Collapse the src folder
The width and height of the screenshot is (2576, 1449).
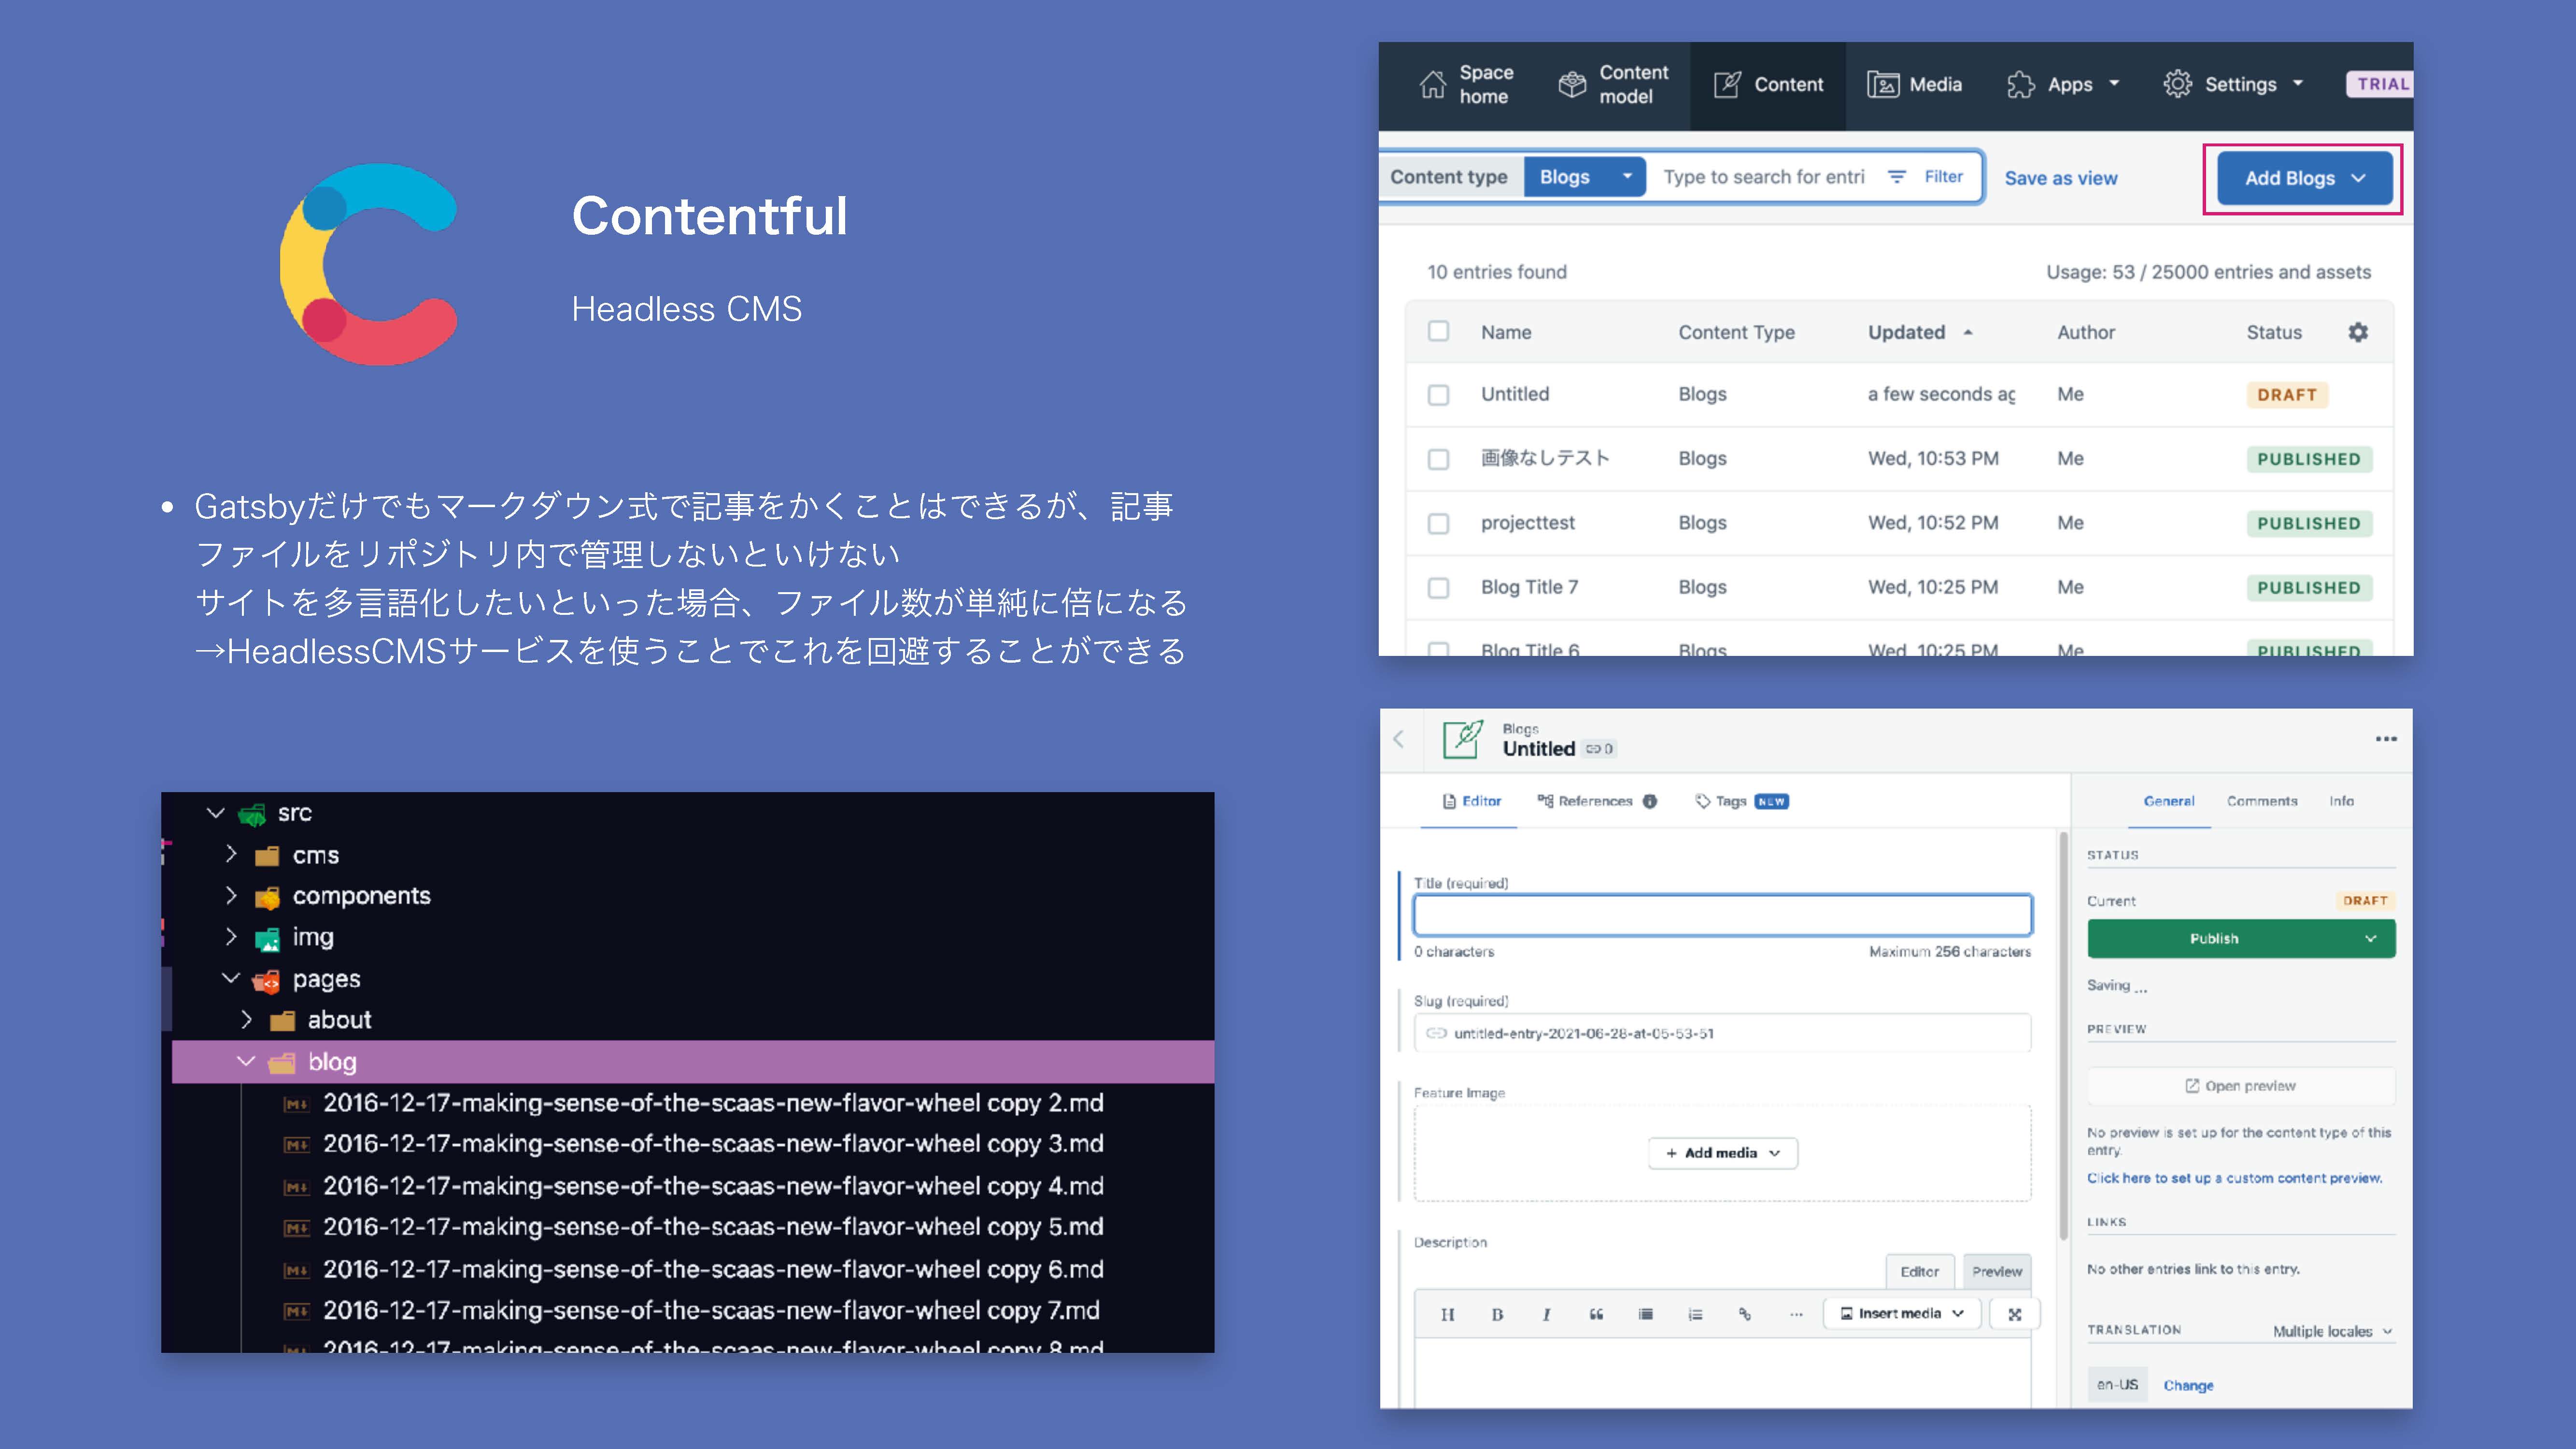[x=216, y=813]
